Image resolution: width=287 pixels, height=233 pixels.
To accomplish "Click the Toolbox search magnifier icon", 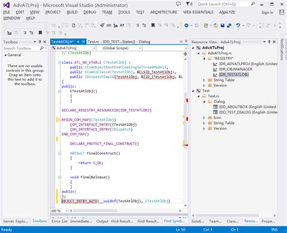I will (42, 48).
